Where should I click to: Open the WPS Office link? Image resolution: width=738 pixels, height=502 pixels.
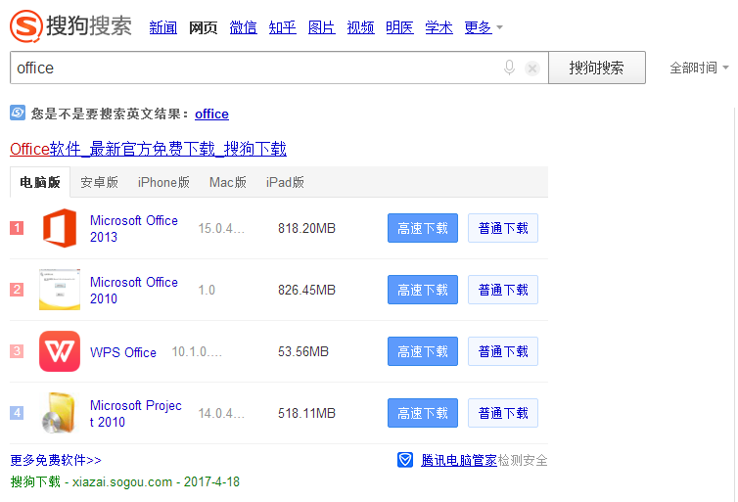pyautogui.click(x=123, y=352)
